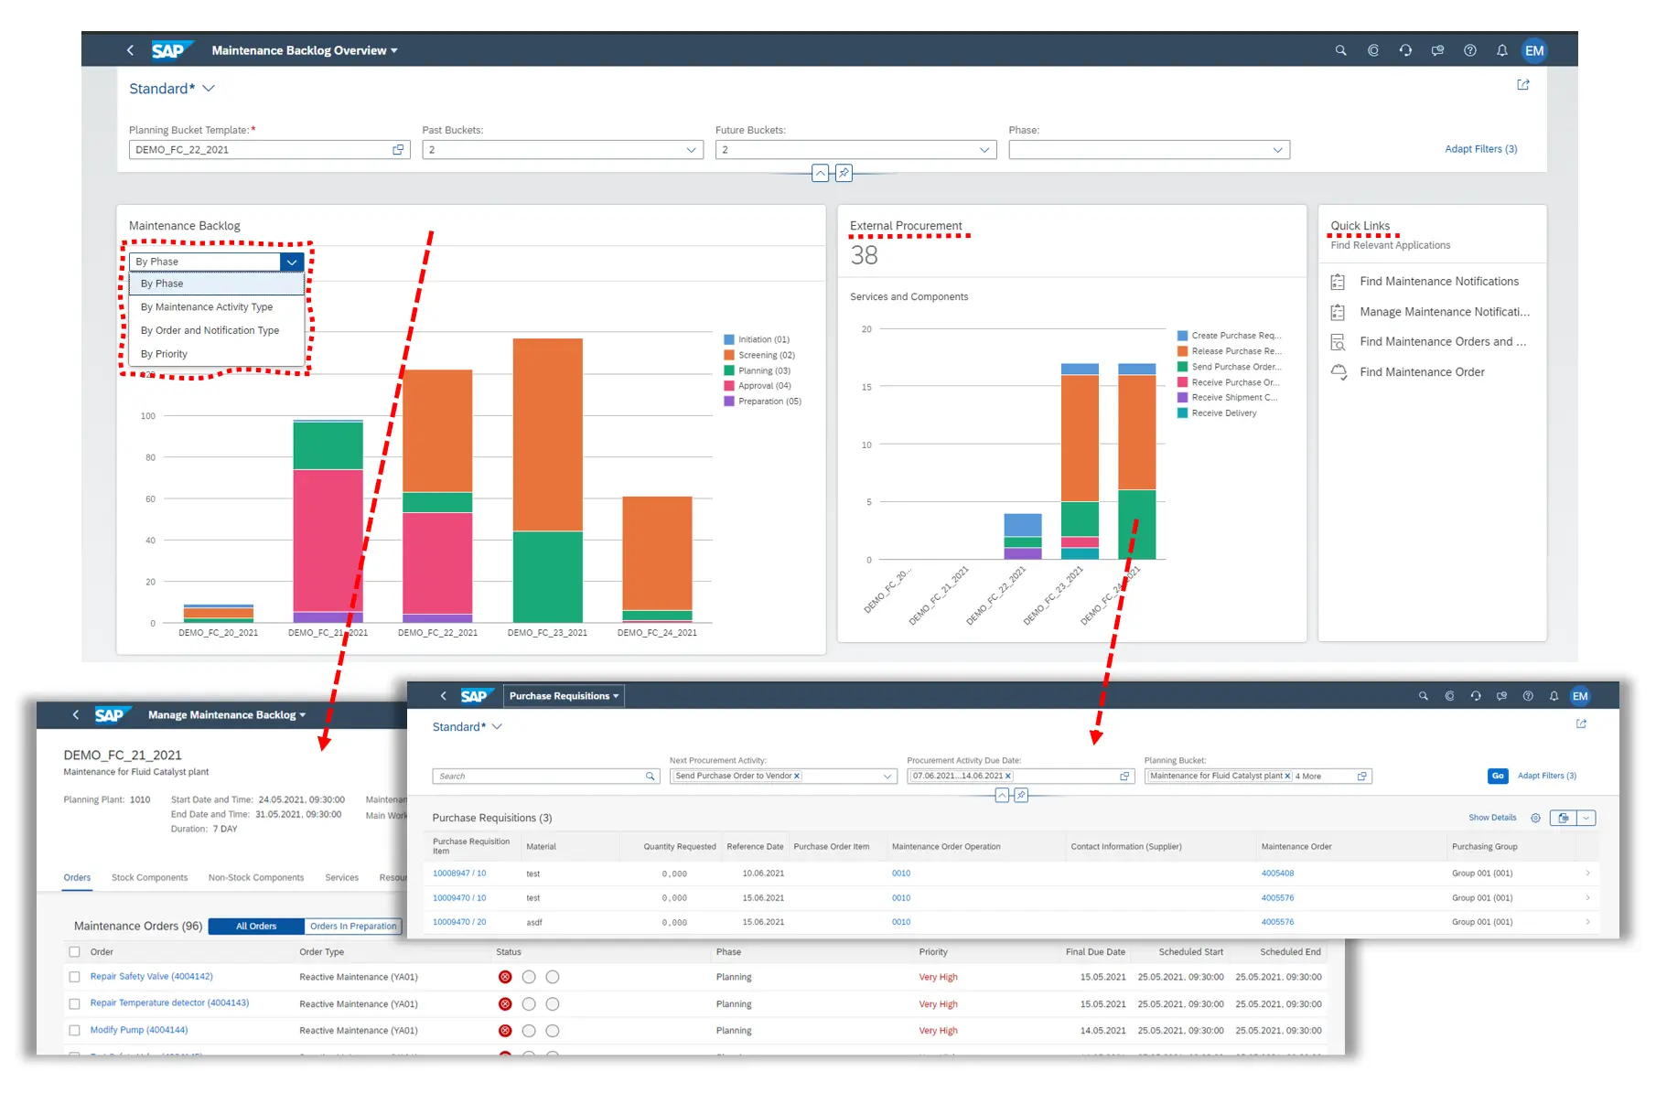Click the Planning (03) legend swatch

coord(729,370)
